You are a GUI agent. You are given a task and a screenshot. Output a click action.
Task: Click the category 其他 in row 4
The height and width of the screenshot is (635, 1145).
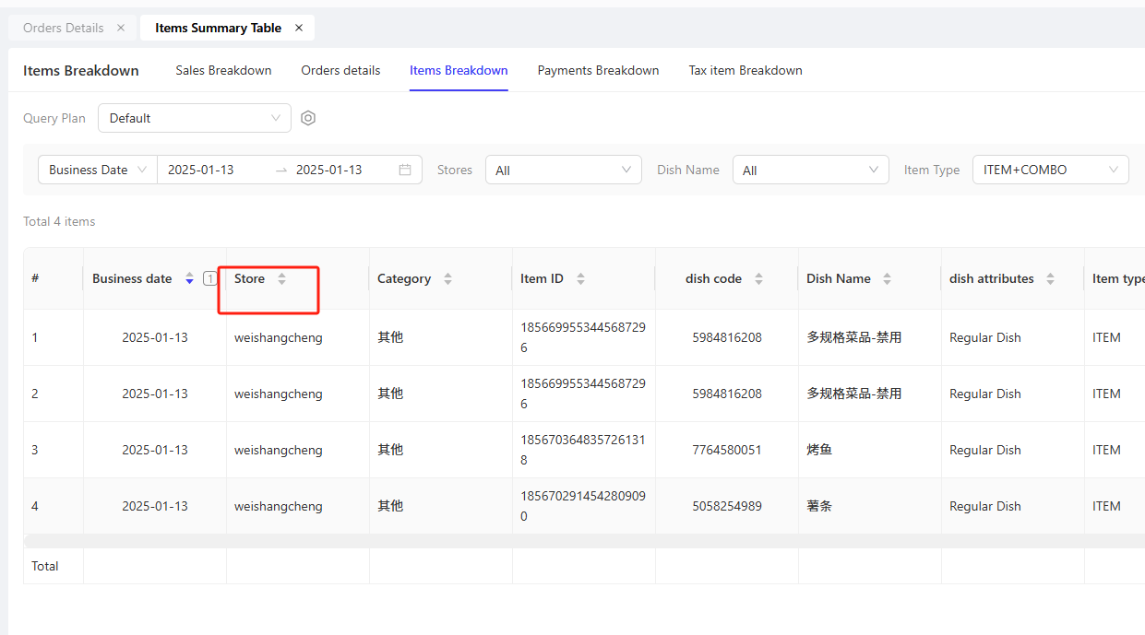click(390, 506)
